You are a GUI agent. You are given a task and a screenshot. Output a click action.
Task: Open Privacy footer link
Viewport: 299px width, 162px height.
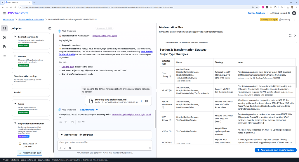click(x=6, y=160)
